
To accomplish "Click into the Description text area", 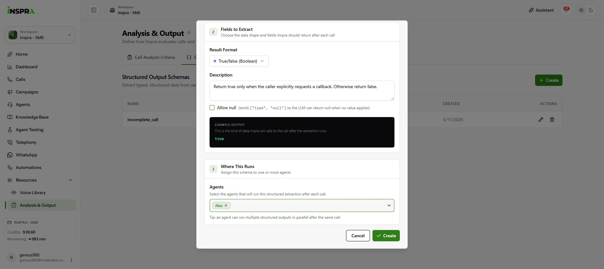I will [302, 91].
